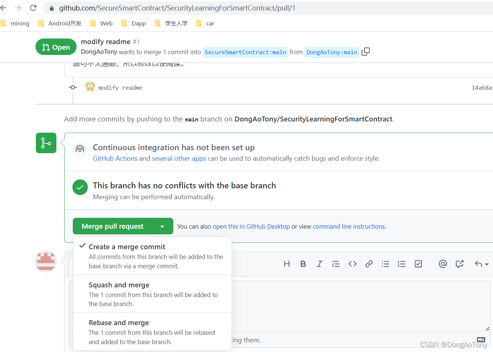
Task: Open the modify readme commit message
Action: pyautogui.click(x=120, y=87)
